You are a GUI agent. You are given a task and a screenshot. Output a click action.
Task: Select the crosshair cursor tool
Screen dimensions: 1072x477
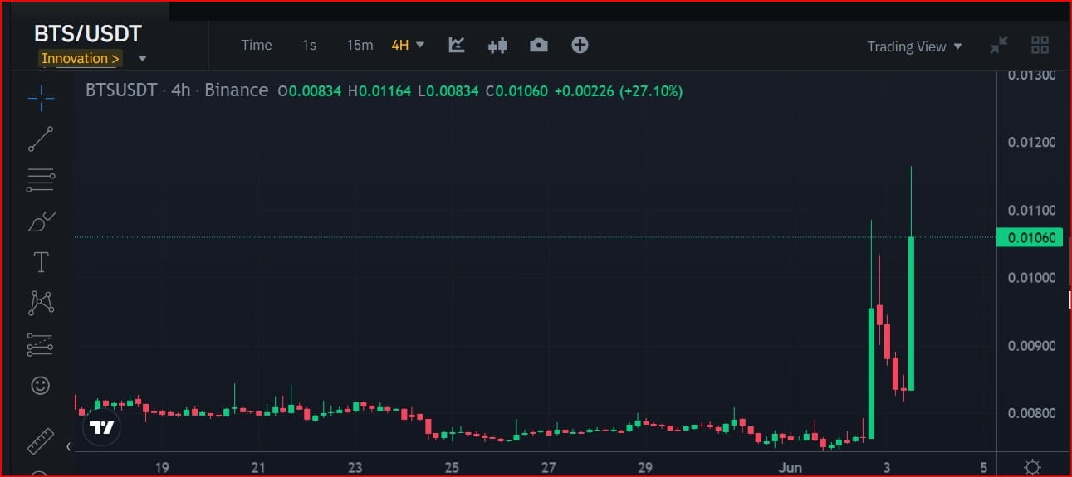(x=41, y=99)
